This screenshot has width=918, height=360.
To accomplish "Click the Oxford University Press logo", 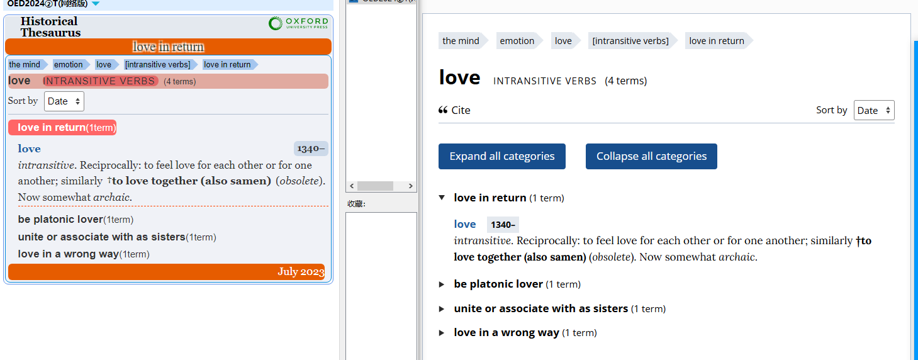I will (x=298, y=24).
